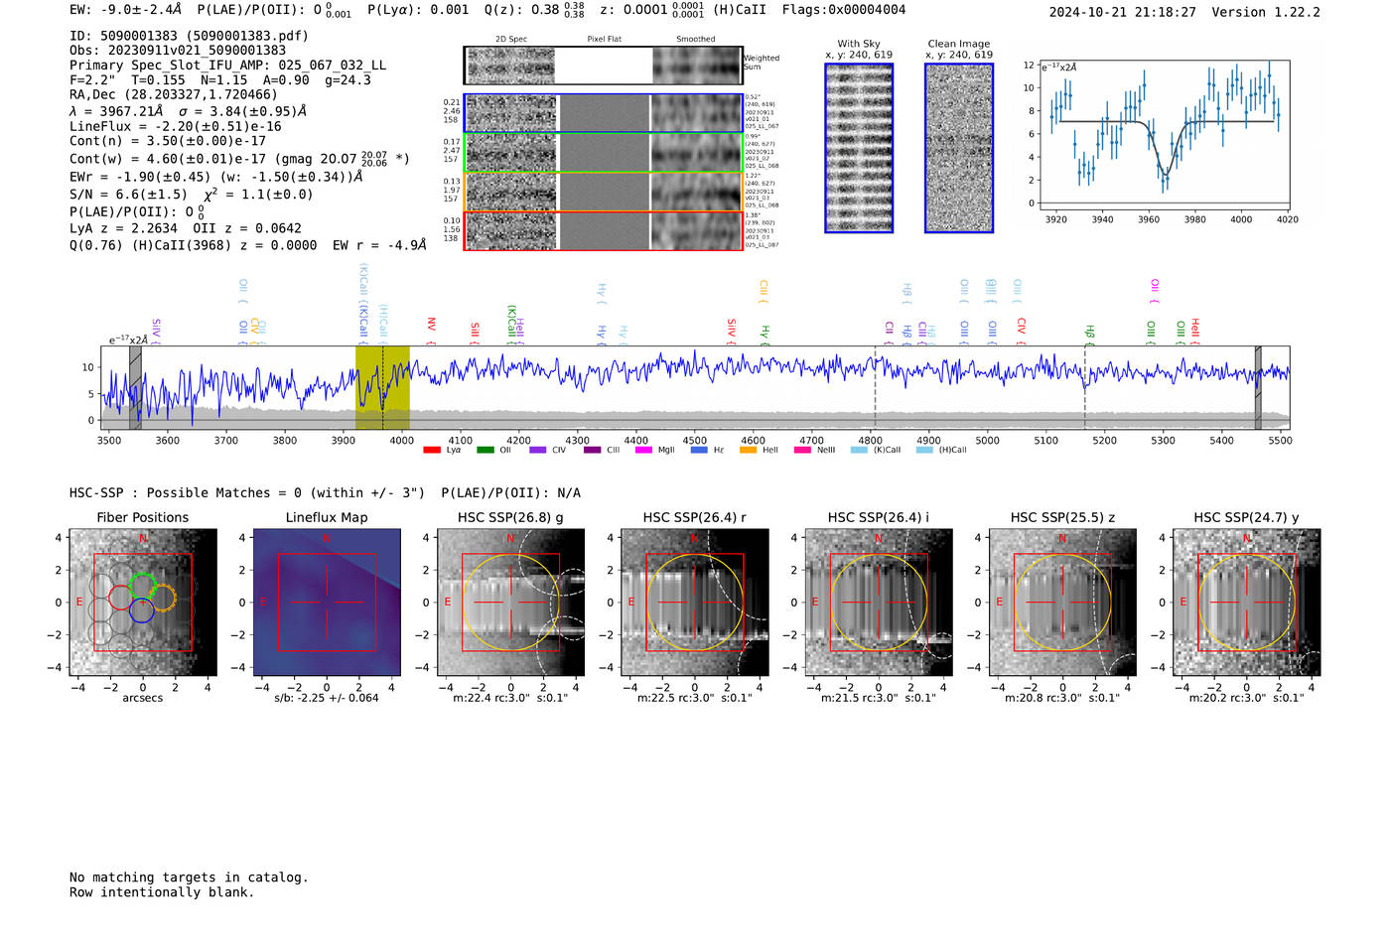The height and width of the screenshot is (946, 1390).
Task: Click the orange dashed fiber circle
Action: pyautogui.click(x=164, y=598)
